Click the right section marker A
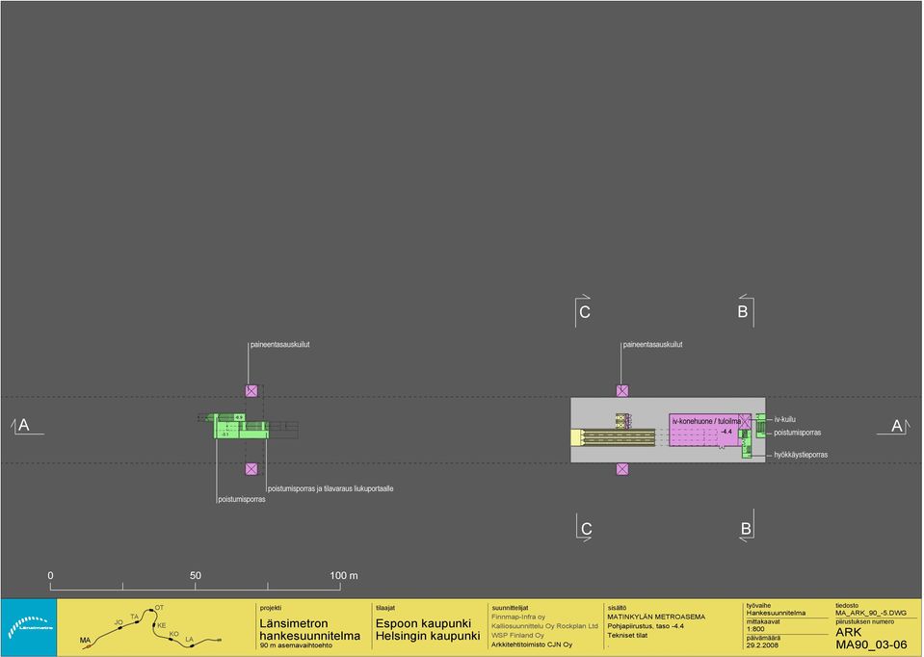This screenshot has height=657, width=924. pyautogui.click(x=896, y=426)
